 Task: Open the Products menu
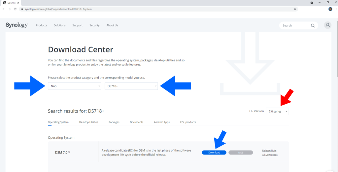41,25
